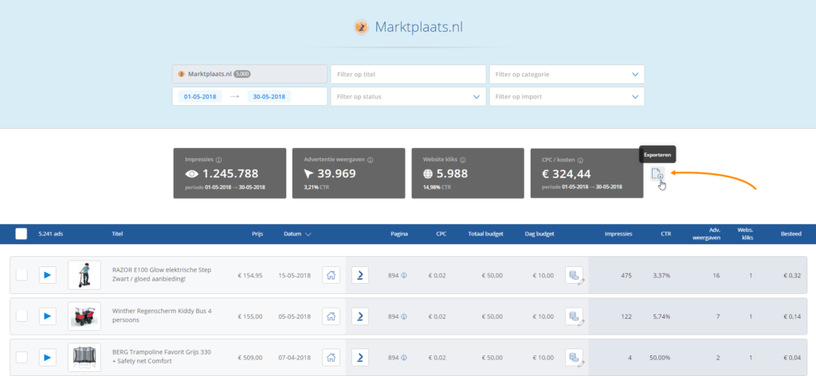Open Winther Regenscherm Kiddy Bus title
The height and width of the screenshot is (376, 816).
(162, 316)
